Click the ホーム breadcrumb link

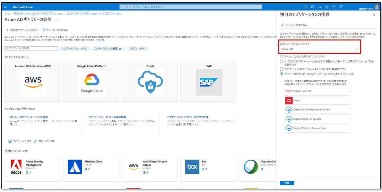pyautogui.click(x=7, y=14)
